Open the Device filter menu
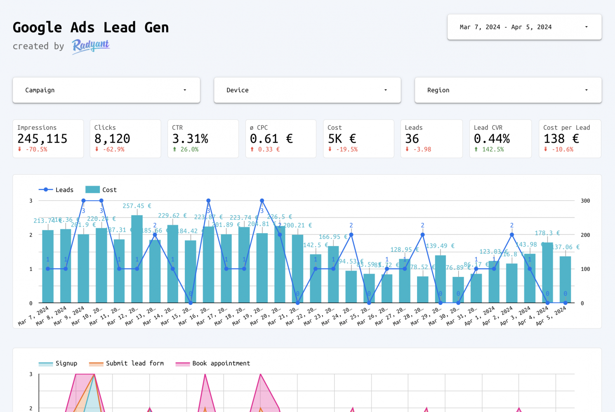The image size is (615, 412). coord(307,90)
